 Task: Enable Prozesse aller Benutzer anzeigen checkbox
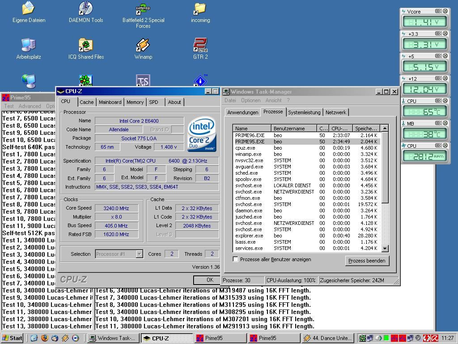click(235, 259)
